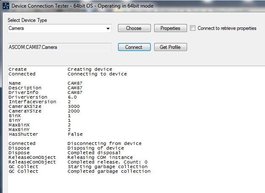Image resolution: width=265 pixels, height=193 pixels.
Task: Click 'Completed garbage collection' log line
Action: coord(109,172)
